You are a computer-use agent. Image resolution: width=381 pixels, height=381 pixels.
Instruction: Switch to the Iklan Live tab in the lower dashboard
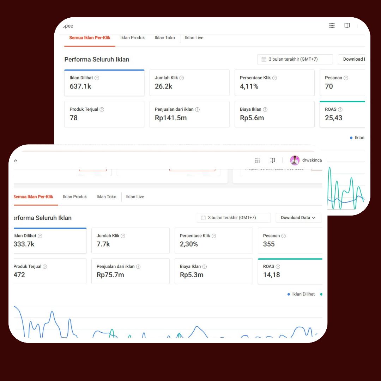tap(135, 197)
